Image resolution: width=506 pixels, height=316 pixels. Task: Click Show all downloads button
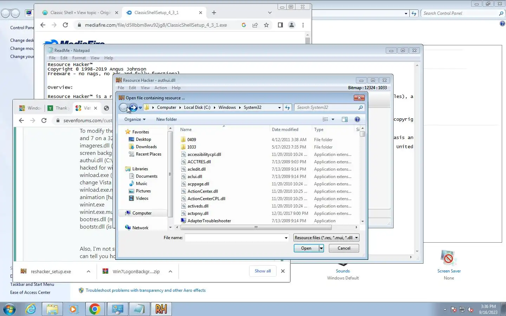tap(263, 271)
